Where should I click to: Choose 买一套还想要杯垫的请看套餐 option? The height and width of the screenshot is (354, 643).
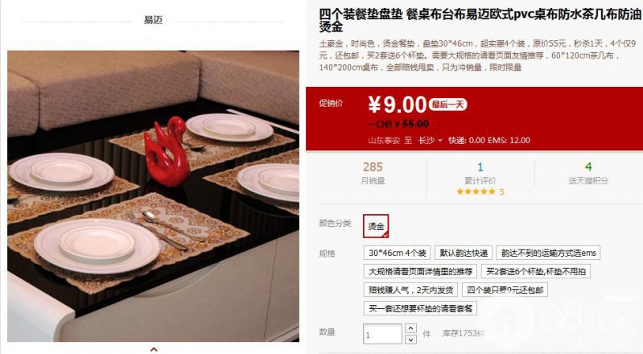click(x=420, y=308)
